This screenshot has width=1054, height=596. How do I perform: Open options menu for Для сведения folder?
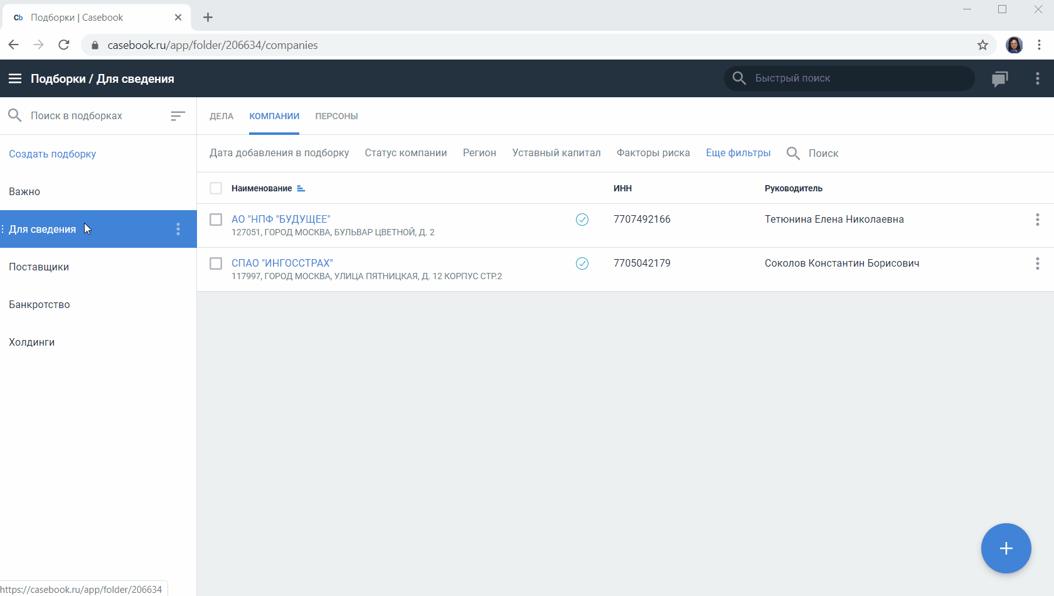pyautogui.click(x=178, y=229)
